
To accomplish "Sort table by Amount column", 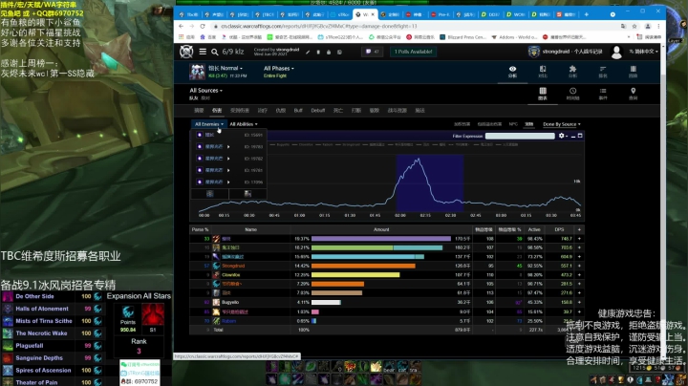I will click(x=381, y=229).
